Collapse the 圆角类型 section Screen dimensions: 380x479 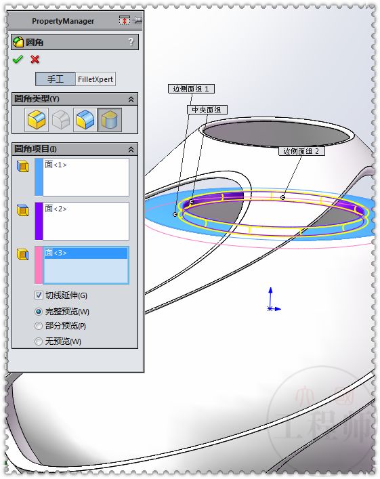[131, 100]
